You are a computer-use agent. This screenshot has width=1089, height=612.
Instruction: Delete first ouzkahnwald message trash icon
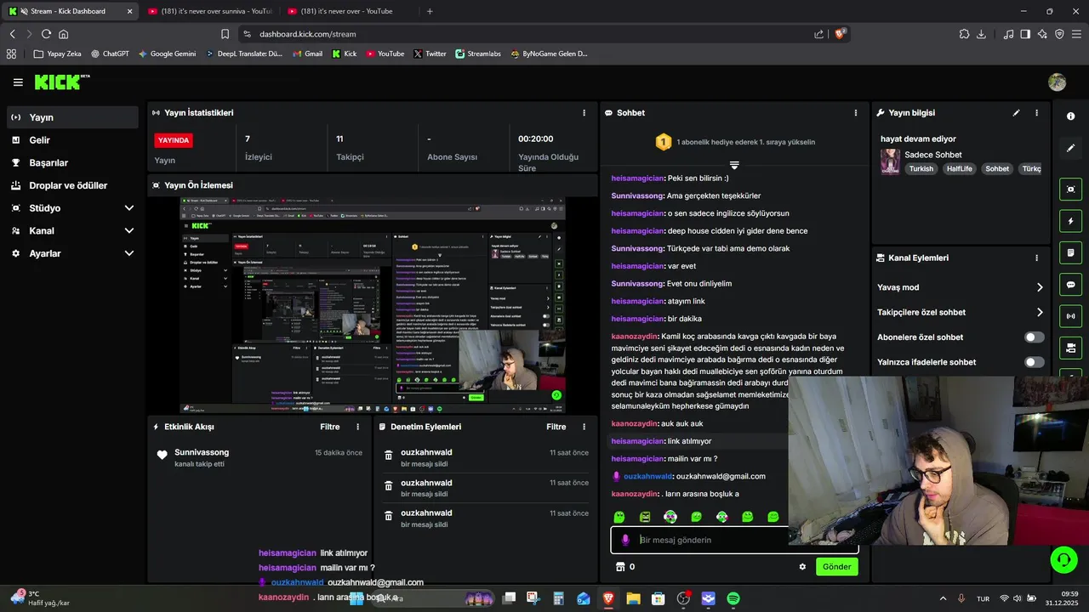click(x=388, y=456)
